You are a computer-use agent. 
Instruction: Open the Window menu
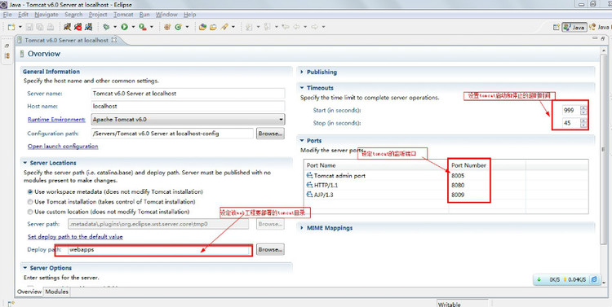click(x=166, y=15)
